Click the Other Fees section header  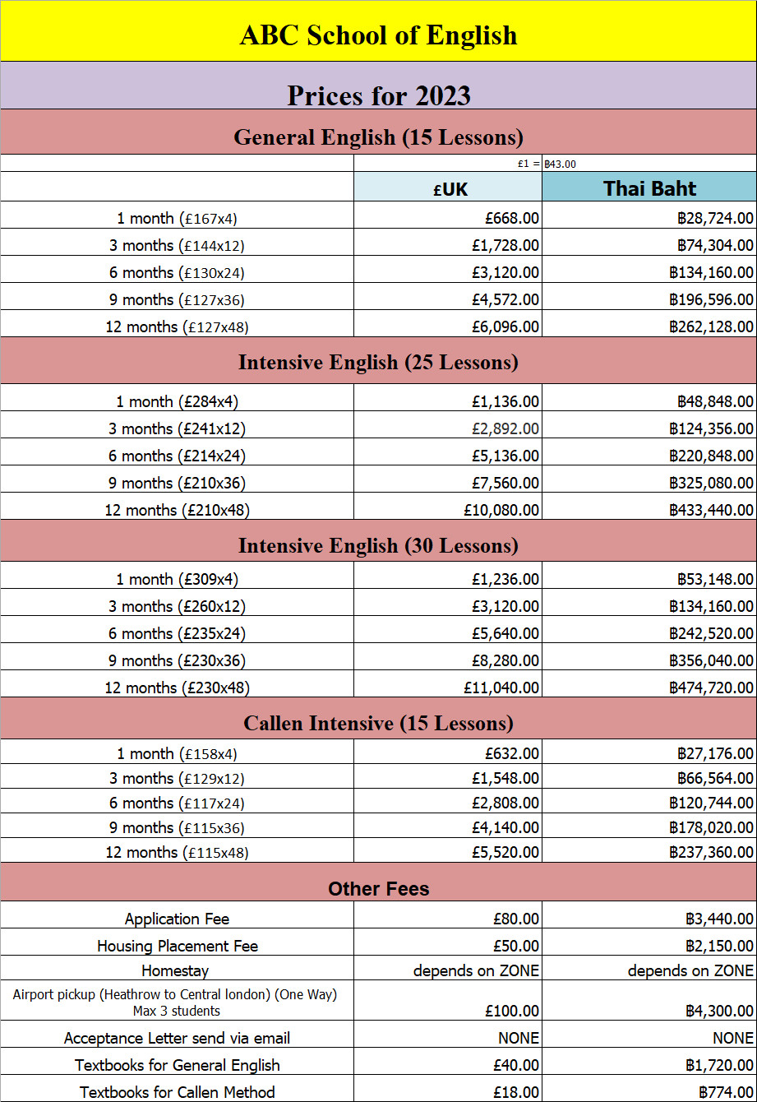click(x=378, y=888)
